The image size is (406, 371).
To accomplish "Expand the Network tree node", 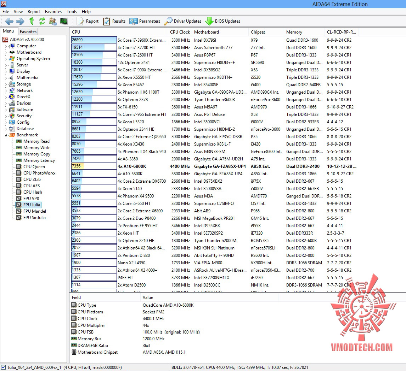I will tap(6, 90).
